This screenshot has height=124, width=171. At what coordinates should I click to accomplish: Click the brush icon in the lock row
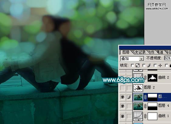(149, 65)
